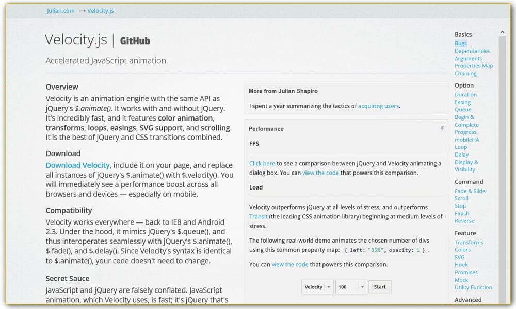Image resolution: width=516 pixels, height=309 pixels.
Task: Open the GitHub logo link
Action: click(x=135, y=41)
